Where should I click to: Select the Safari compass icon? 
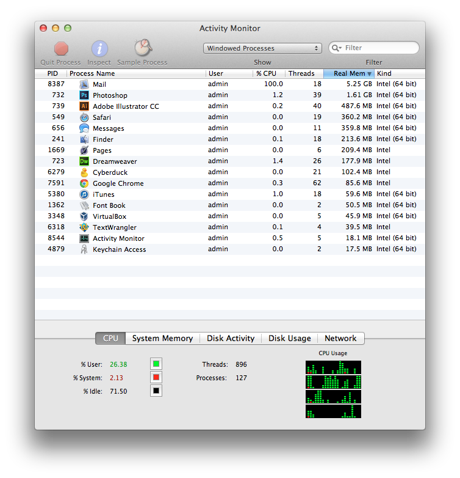click(84, 117)
